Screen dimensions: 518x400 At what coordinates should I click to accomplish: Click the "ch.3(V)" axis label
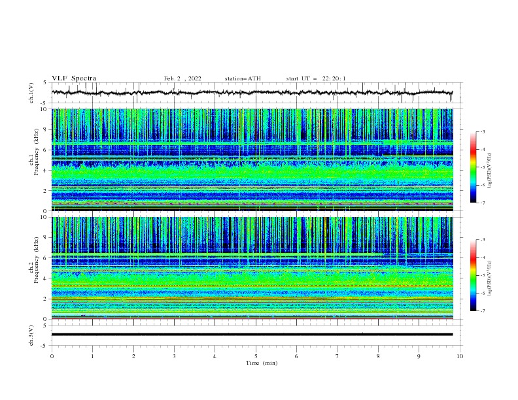click(31, 336)
